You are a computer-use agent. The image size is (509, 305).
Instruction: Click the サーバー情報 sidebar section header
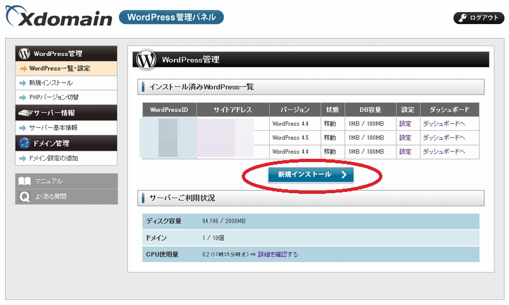tap(66, 113)
